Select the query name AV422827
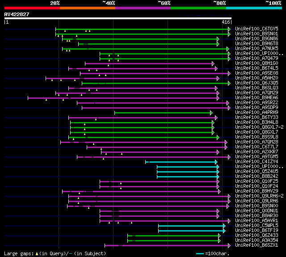Image resolution: width=286 pixels, height=257 pixels. (x=17, y=14)
